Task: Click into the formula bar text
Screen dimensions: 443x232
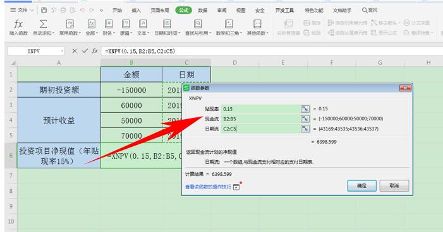Action: [271, 51]
